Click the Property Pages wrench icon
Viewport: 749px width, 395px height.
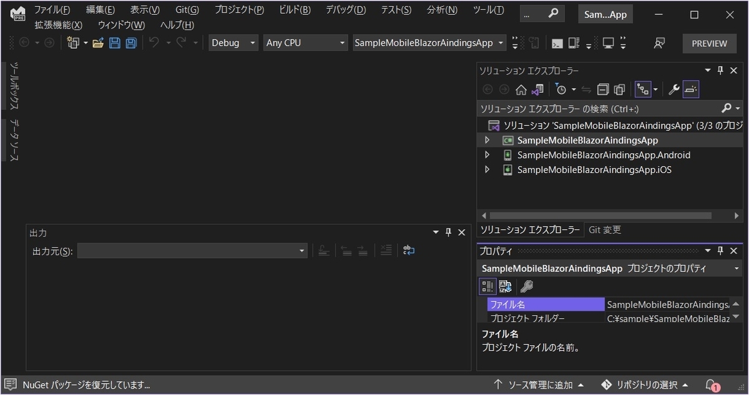(x=527, y=286)
